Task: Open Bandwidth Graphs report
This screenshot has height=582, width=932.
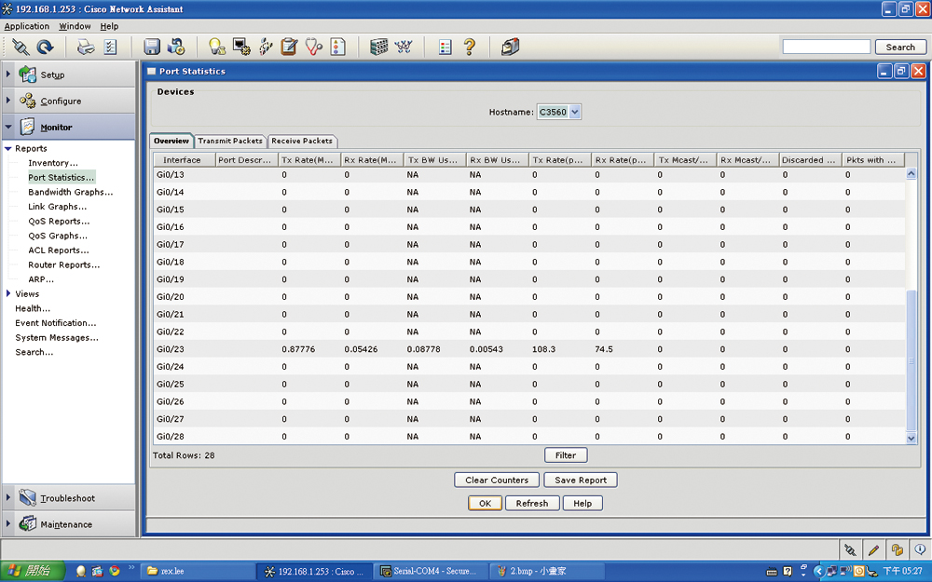Action: [70, 192]
